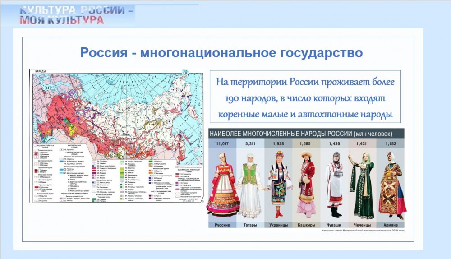451x259 pixels.
Task: Click the 'НАРОДЫ' heading on the map
Action: pyautogui.click(x=40, y=72)
